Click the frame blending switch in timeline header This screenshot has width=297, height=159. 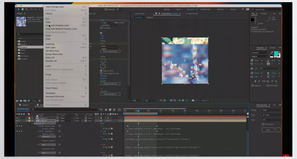tap(110, 110)
